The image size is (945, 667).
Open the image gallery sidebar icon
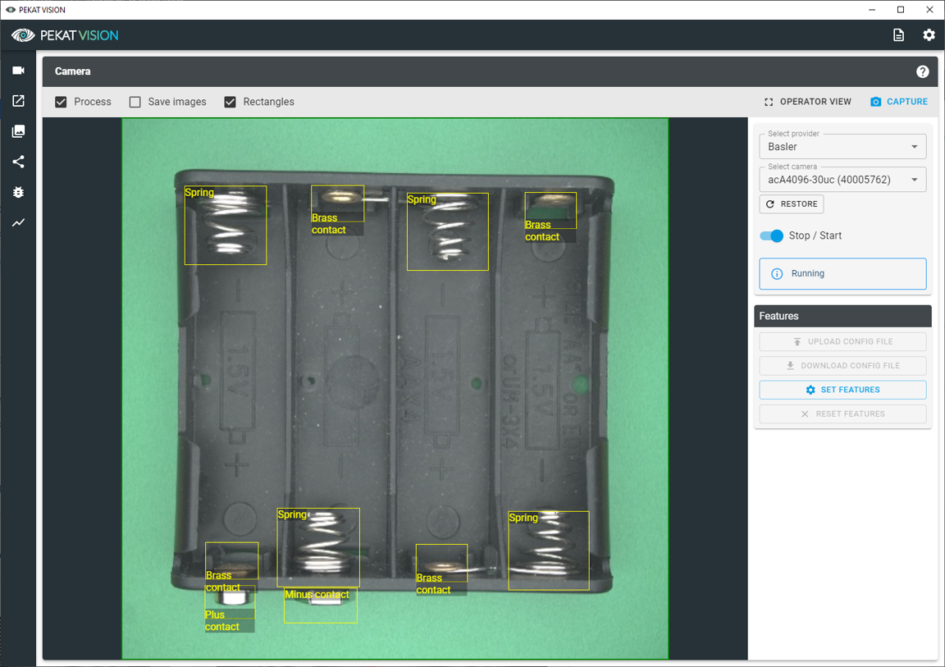18,131
